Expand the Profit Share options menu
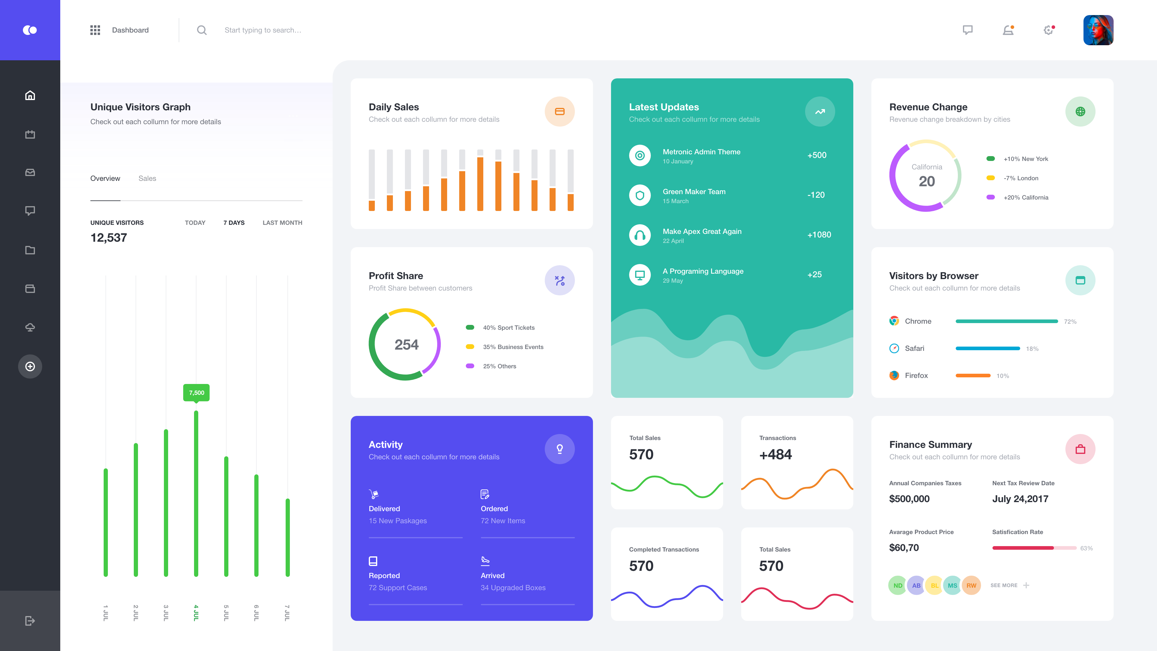This screenshot has width=1157, height=651. click(560, 280)
